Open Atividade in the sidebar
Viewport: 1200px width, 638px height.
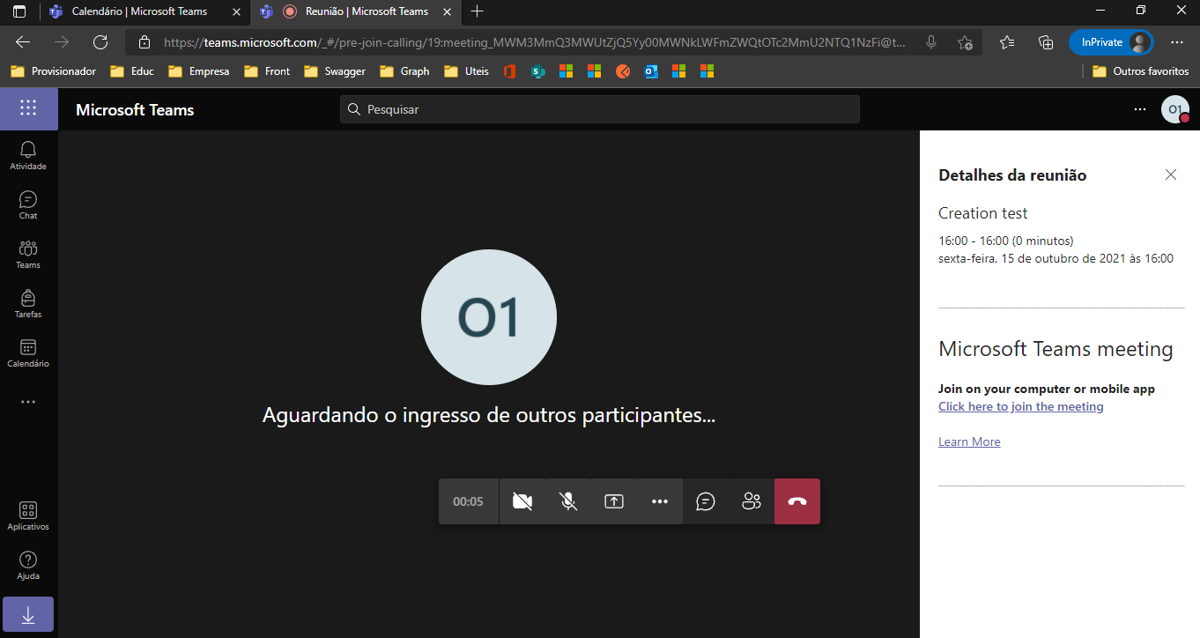click(28, 156)
